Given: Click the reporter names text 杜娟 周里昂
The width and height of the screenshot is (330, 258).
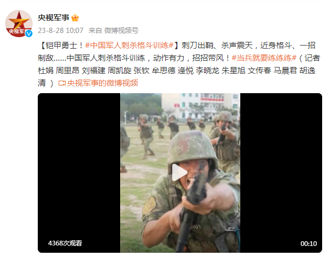Looking at the screenshot, I should point(59,71).
